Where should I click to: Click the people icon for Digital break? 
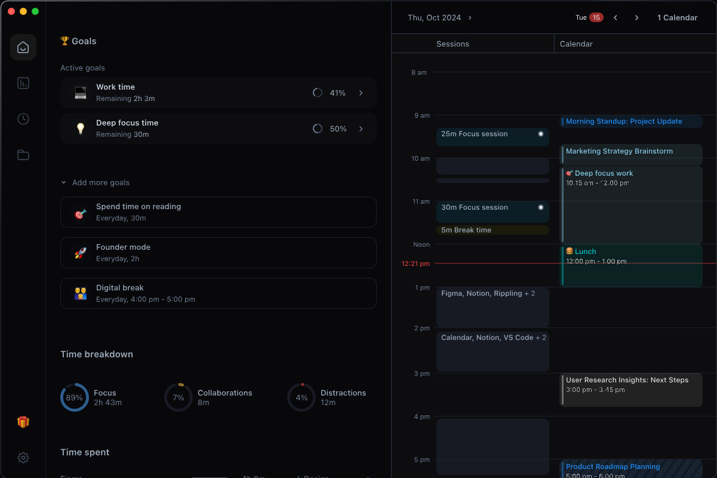[x=81, y=293]
